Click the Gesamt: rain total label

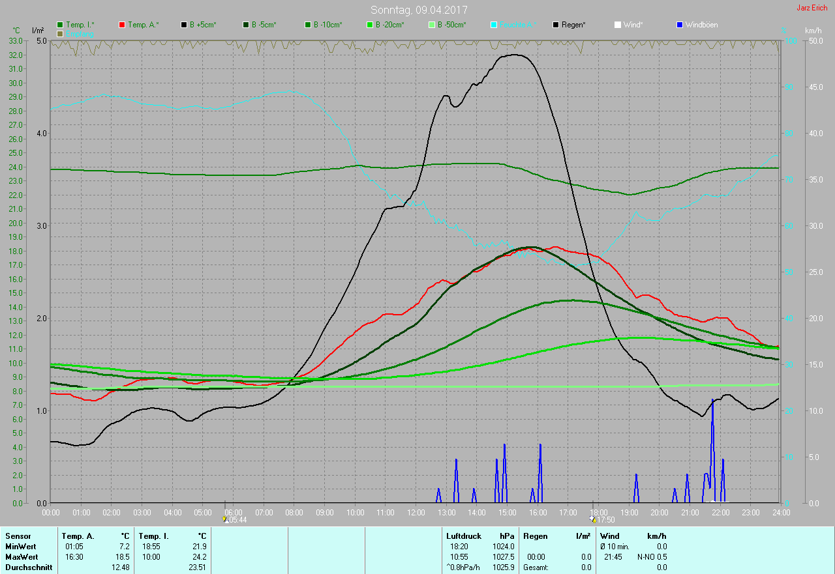(536, 567)
